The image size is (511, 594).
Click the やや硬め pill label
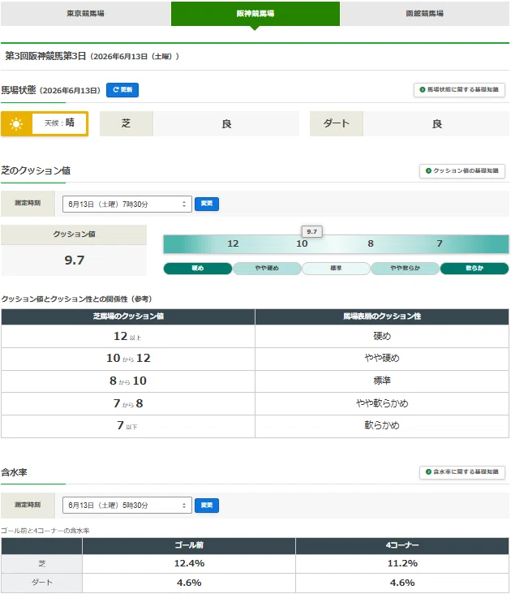pyautogui.click(x=267, y=269)
